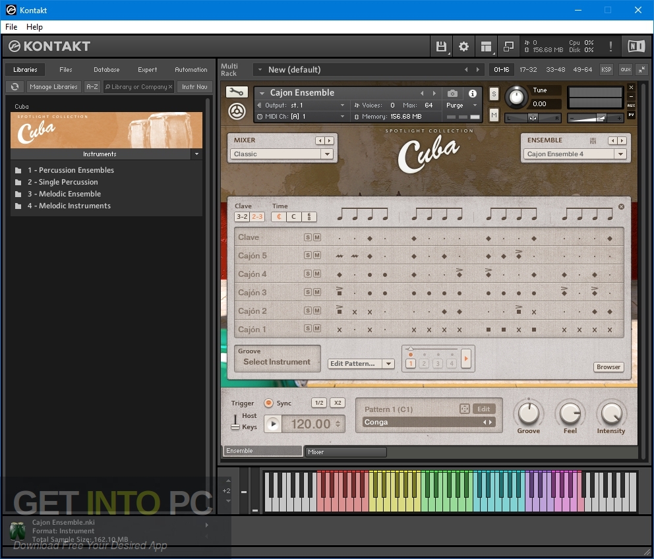Mute the Cajón 5 track
This screenshot has width=654, height=559.
click(317, 255)
